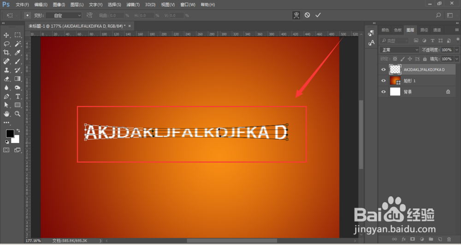Open the 正常 blend mode dropdown
461x245 pixels.
point(399,50)
